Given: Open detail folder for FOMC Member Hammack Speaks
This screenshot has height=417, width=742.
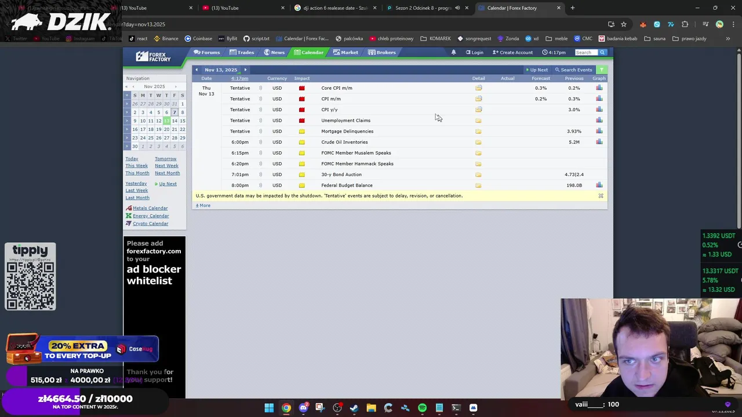Looking at the screenshot, I should (x=478, y=163).
